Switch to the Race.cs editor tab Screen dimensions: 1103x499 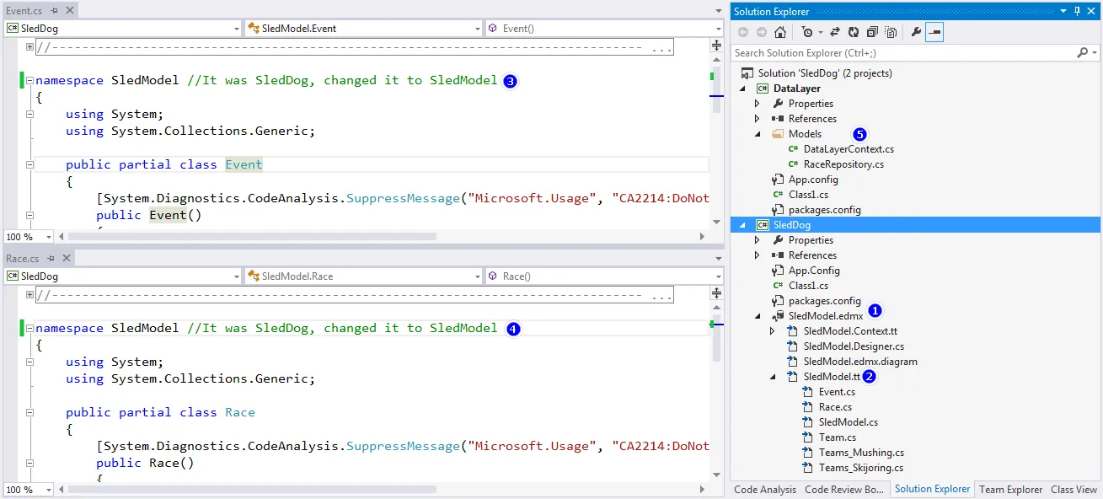[22, 258]
